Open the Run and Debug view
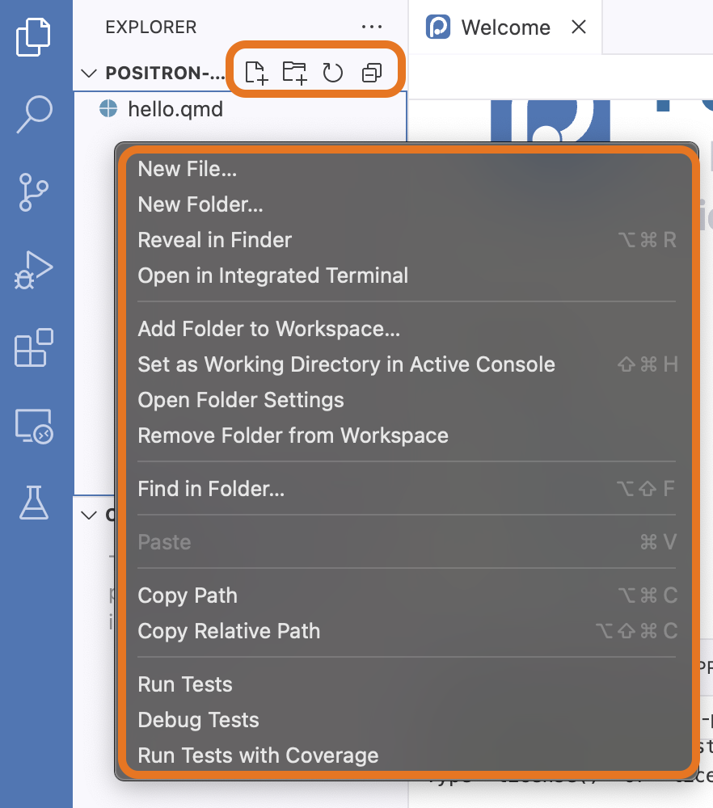This screenshot has height=808, width=713. 33,270
